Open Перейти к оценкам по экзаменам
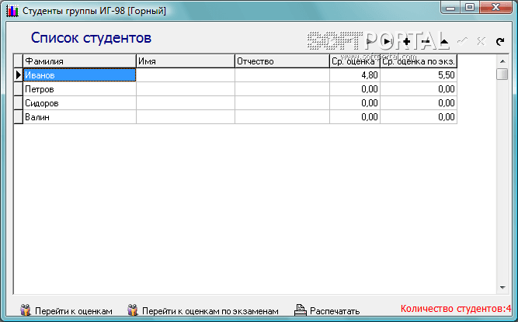The width and height of the screenshot is (518, 322). tap(203, 311)
